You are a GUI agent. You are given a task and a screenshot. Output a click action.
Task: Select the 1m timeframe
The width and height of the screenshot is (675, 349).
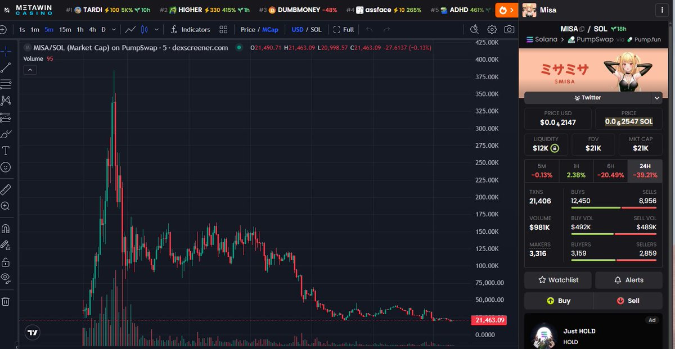35,30
